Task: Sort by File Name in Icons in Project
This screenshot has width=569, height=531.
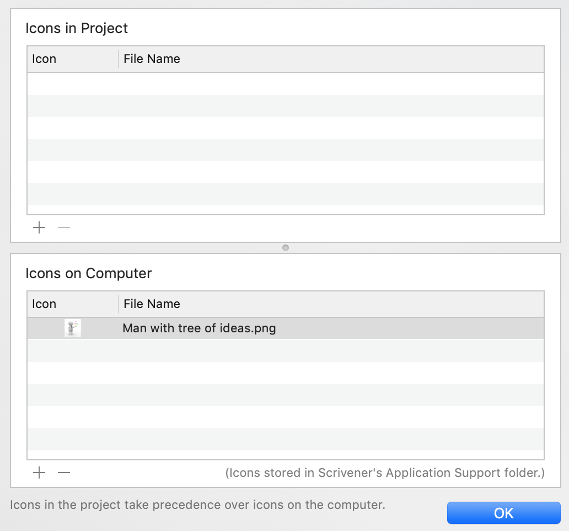Action: [331, 59]
